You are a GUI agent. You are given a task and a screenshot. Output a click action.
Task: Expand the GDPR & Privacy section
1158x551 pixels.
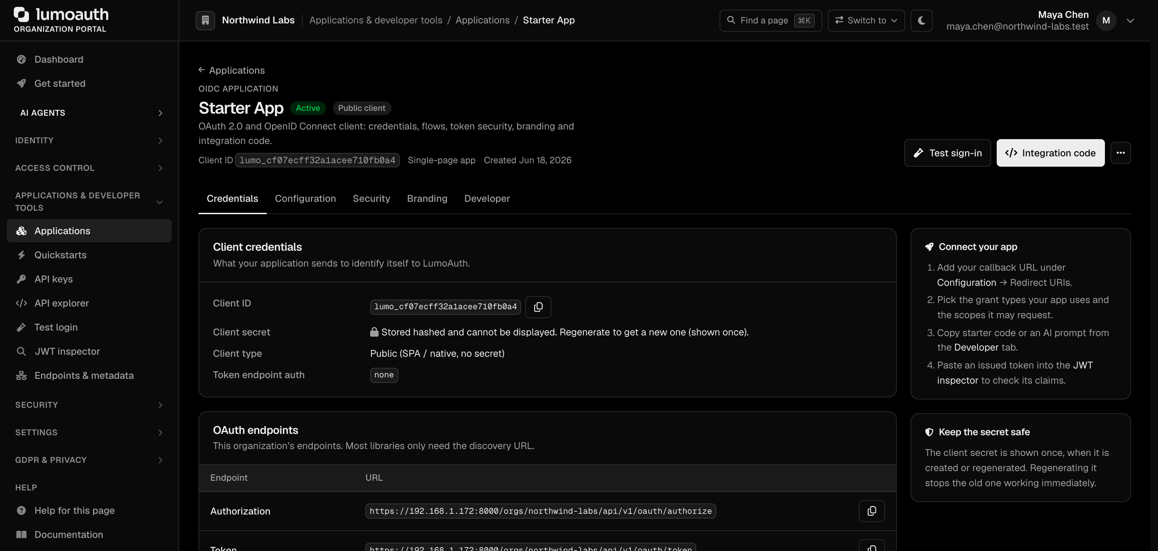tap(89, 460)
